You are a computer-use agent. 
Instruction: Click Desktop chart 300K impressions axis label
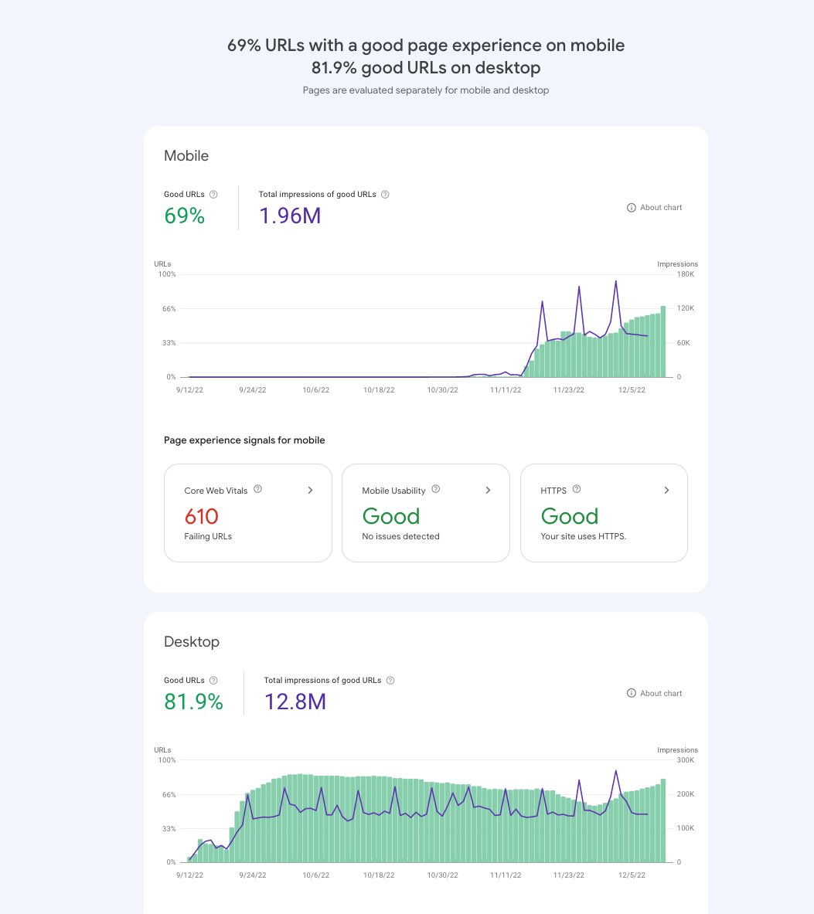pyautogui.click(x=685, y=760)
